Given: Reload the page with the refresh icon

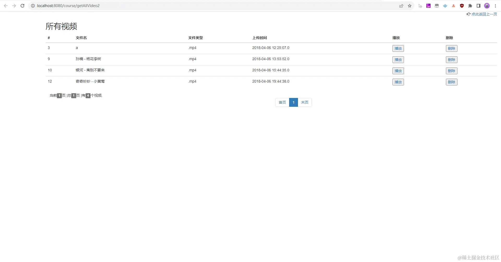Looking at the screenshot, I should (22, 6).
